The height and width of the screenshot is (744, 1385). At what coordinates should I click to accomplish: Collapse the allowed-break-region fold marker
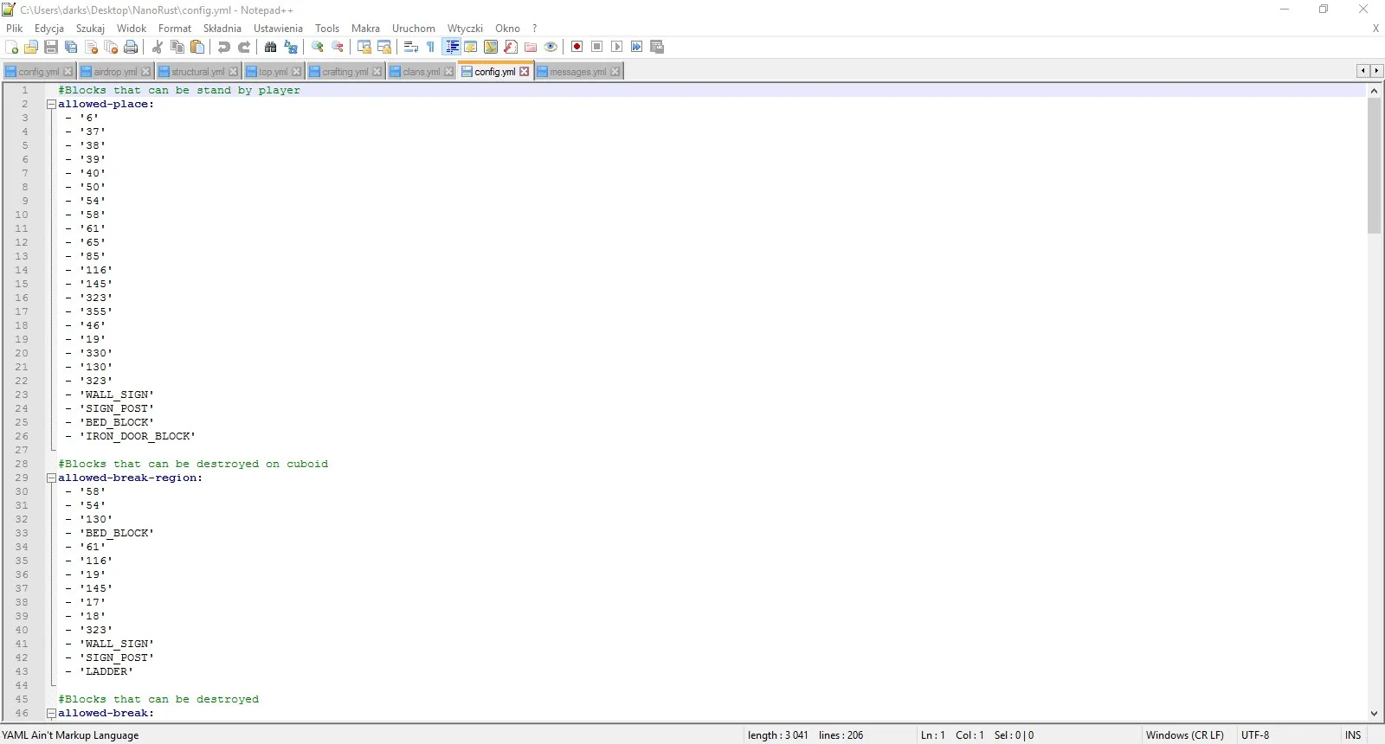[x=51, y=478]
